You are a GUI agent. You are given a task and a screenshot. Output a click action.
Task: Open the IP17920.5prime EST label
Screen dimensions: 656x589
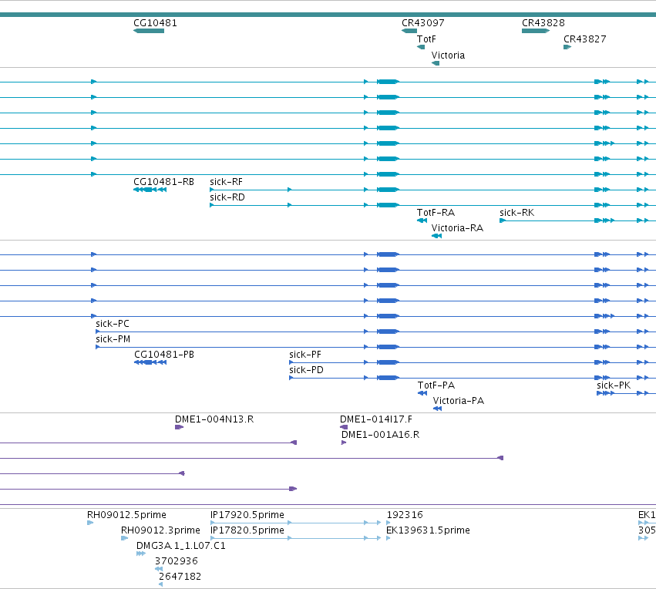(247, 515)
